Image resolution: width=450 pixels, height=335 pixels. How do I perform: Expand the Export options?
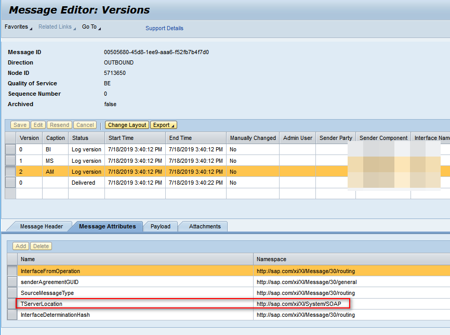pos(163,125)
